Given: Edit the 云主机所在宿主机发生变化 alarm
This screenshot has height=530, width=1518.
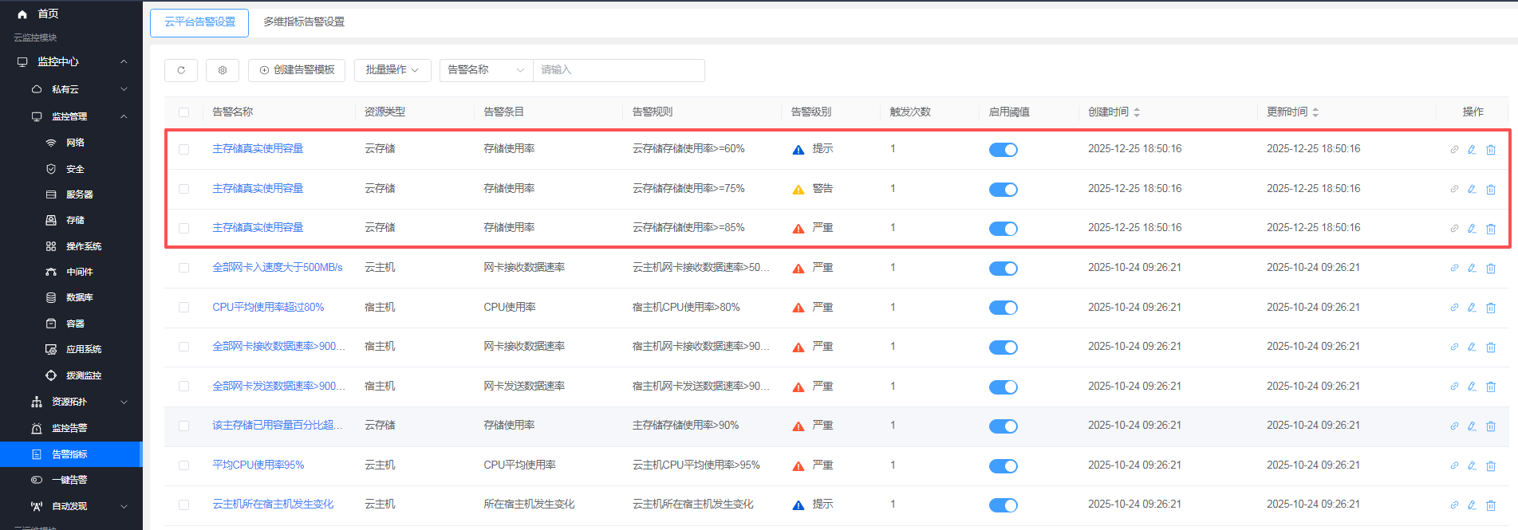Looking at the screenshot, I should (1473, 505).
